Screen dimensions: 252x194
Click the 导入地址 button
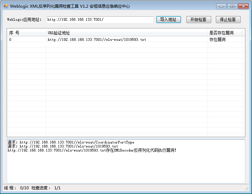coord(169,20)
